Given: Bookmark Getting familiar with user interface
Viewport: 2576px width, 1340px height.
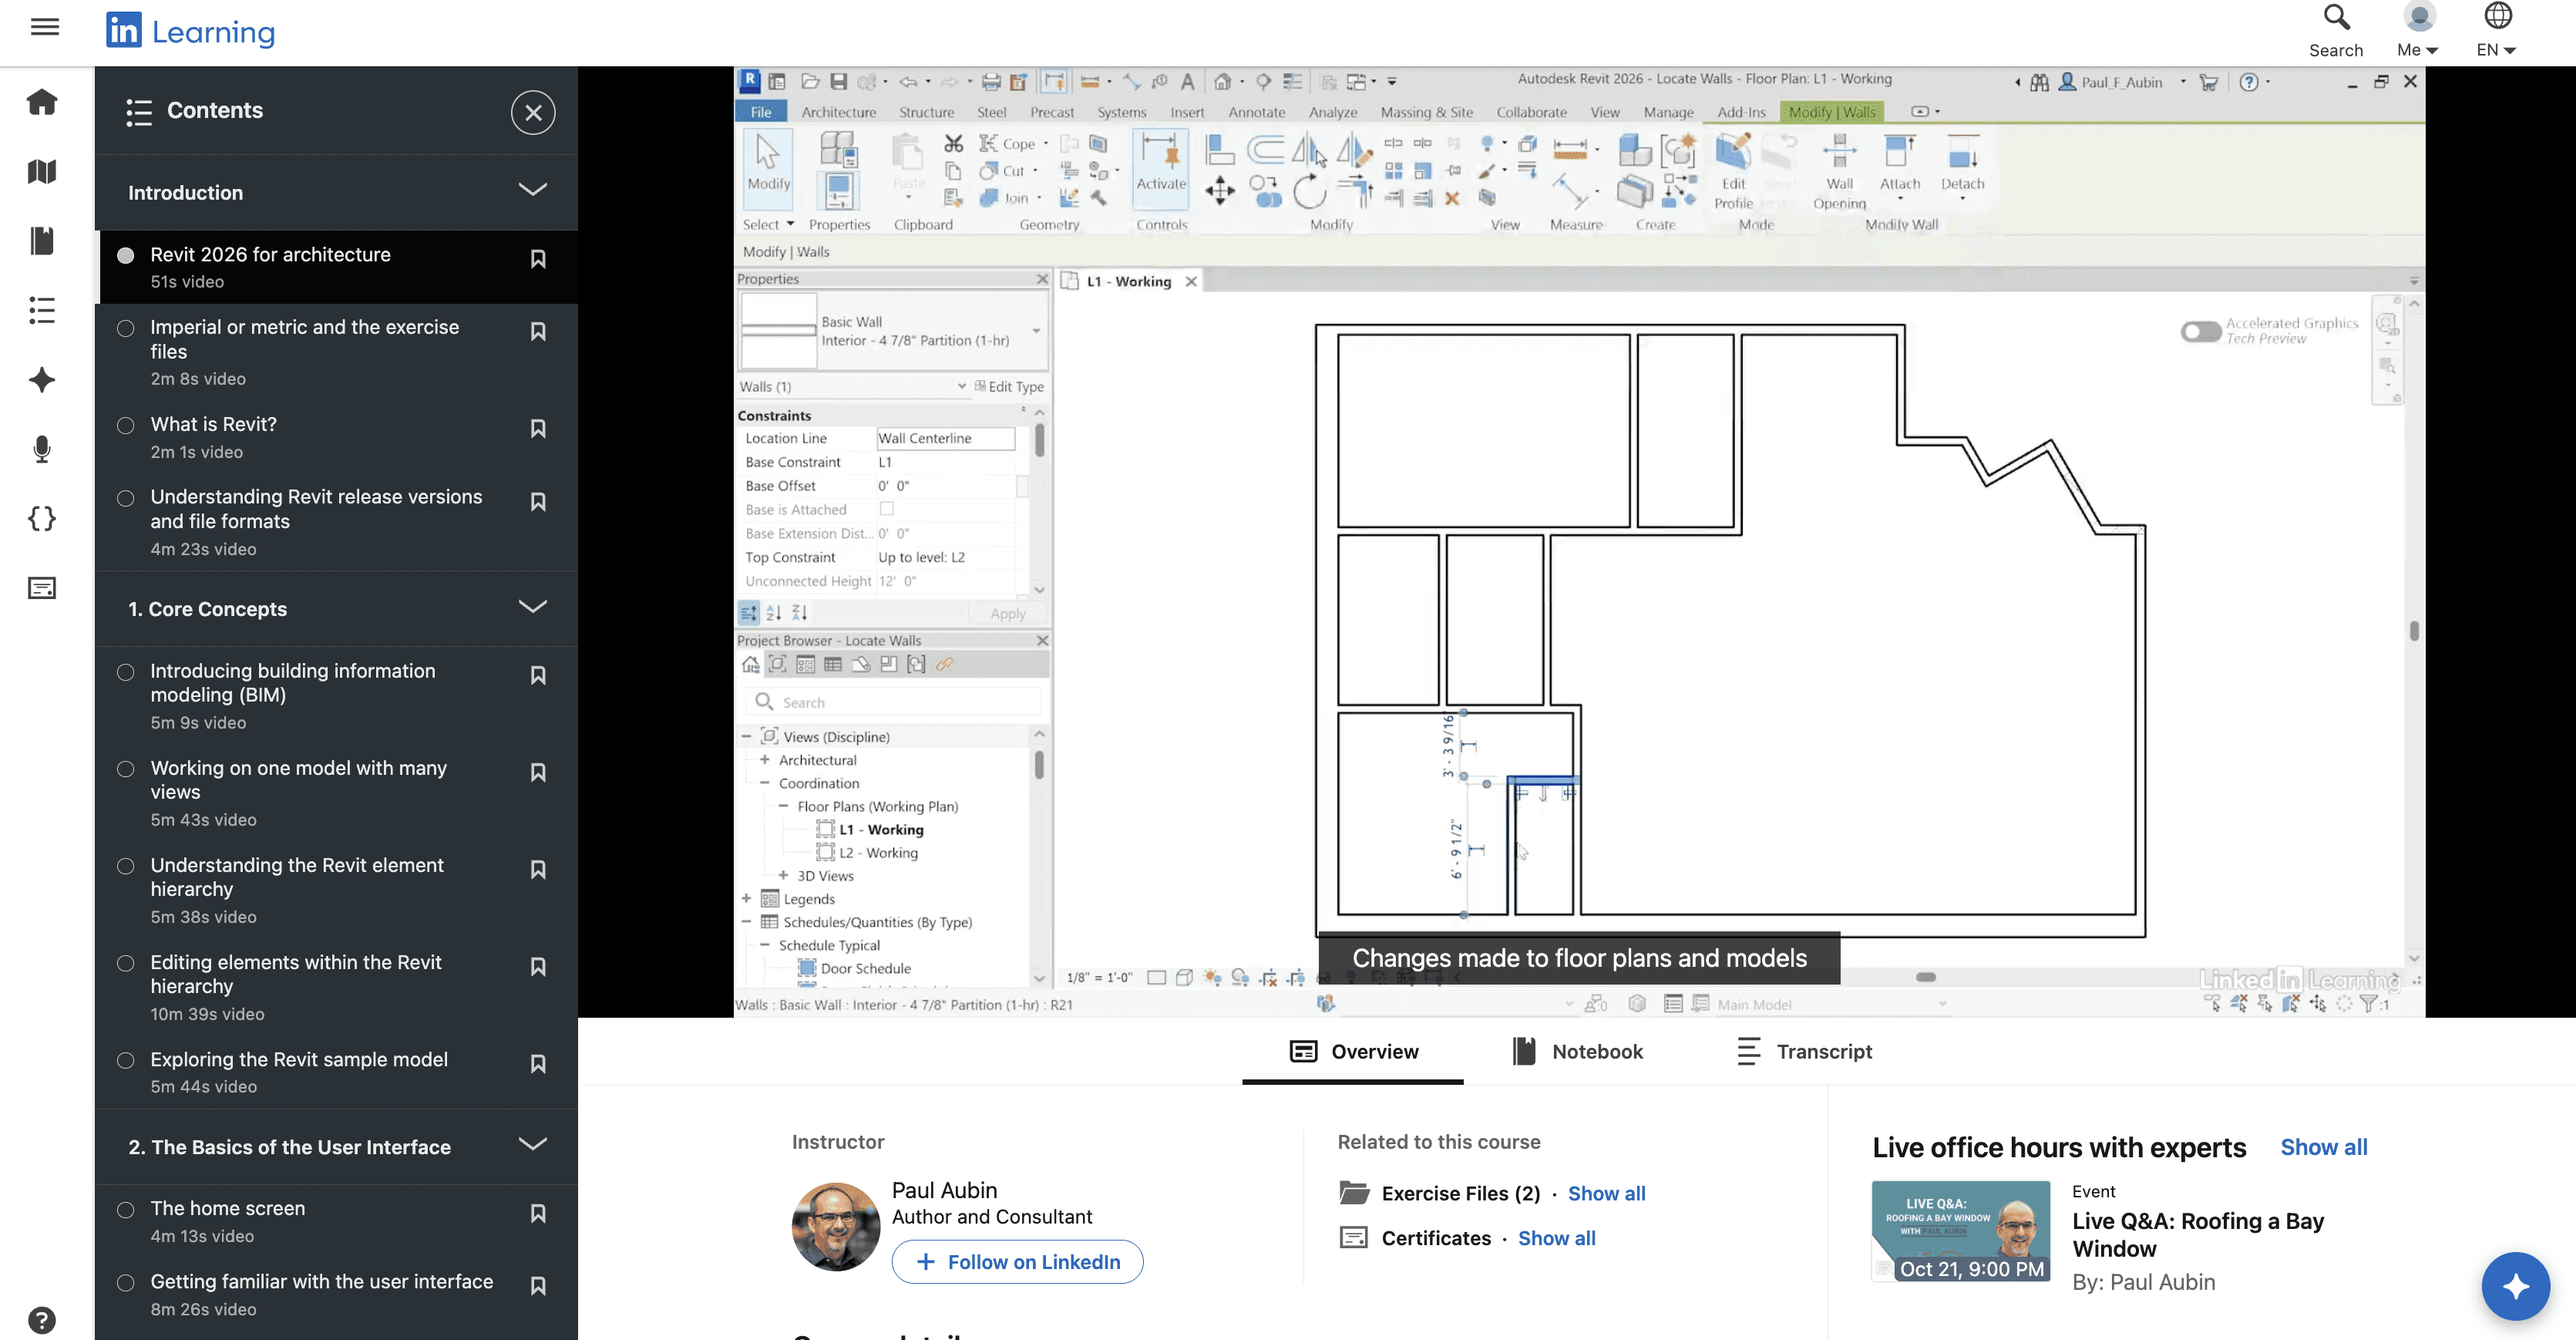Looking at the screenshot, I should [x=538, y=1286].
